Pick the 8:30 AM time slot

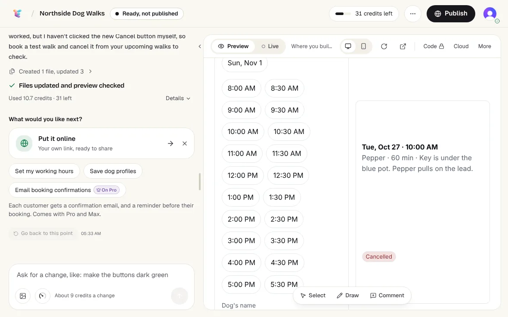[x=285, y=88]
